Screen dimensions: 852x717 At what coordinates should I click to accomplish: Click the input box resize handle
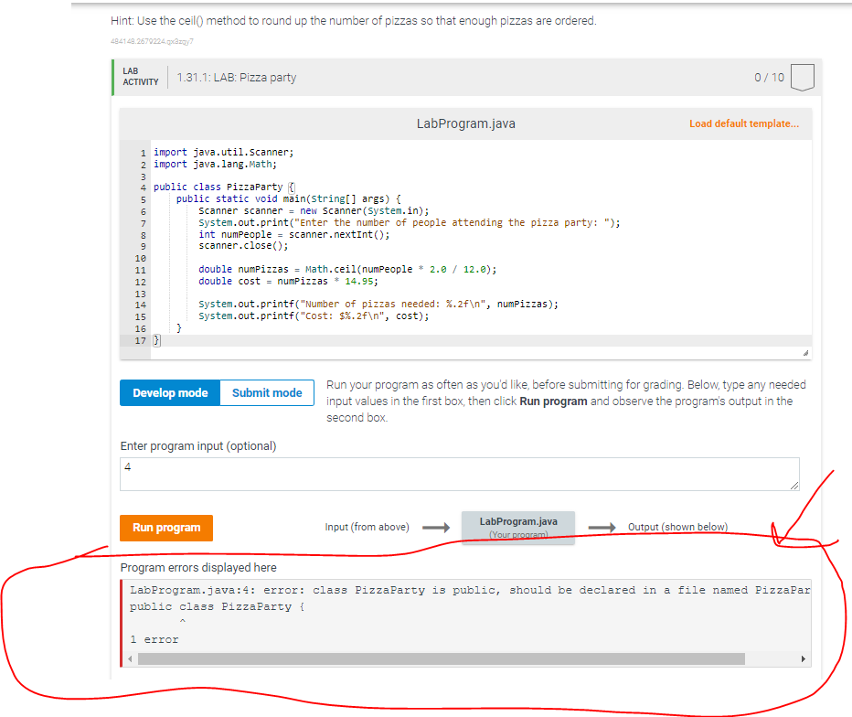tap(793, 487)
